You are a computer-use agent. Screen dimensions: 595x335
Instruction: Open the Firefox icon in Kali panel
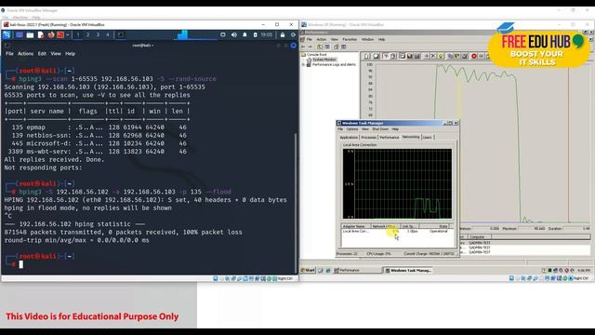pos(51,35)
